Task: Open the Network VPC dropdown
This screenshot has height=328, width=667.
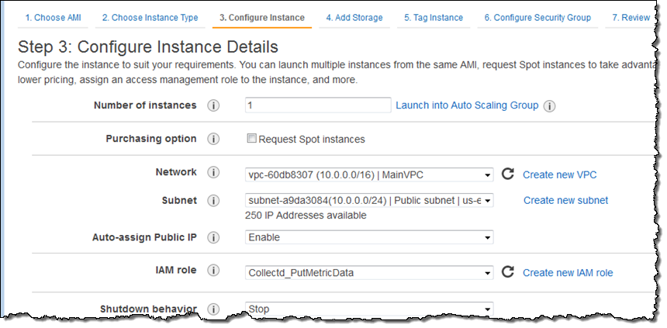Action: (x=369, y=174)
